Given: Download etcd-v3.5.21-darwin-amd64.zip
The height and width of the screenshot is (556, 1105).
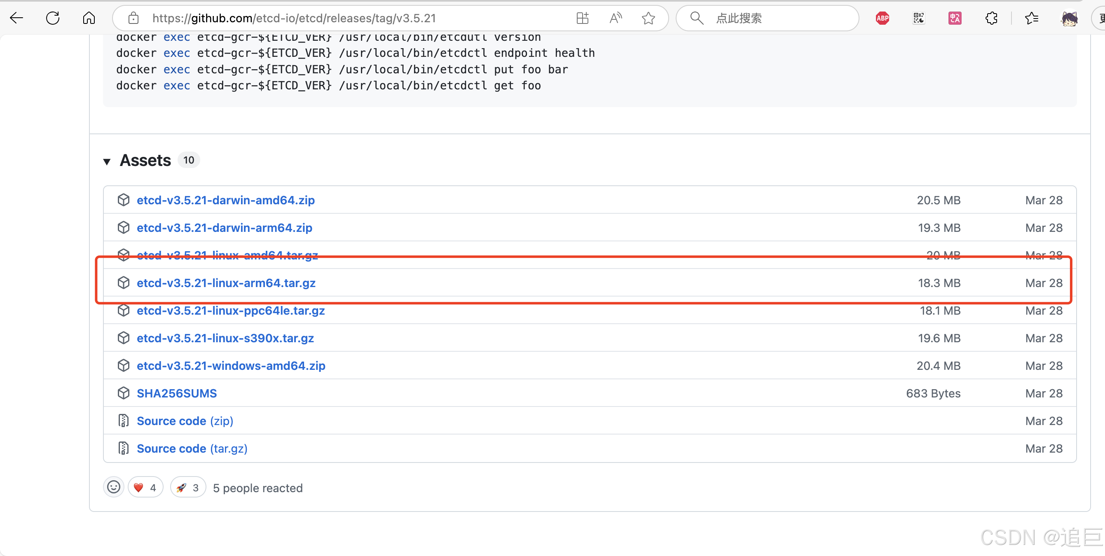Looking at the screenshot, I should pyautogui.click(x=226, y=200).
